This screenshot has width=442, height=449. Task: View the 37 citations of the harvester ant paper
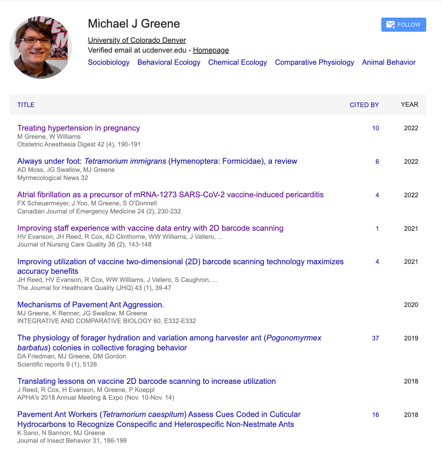click(375, 338)
